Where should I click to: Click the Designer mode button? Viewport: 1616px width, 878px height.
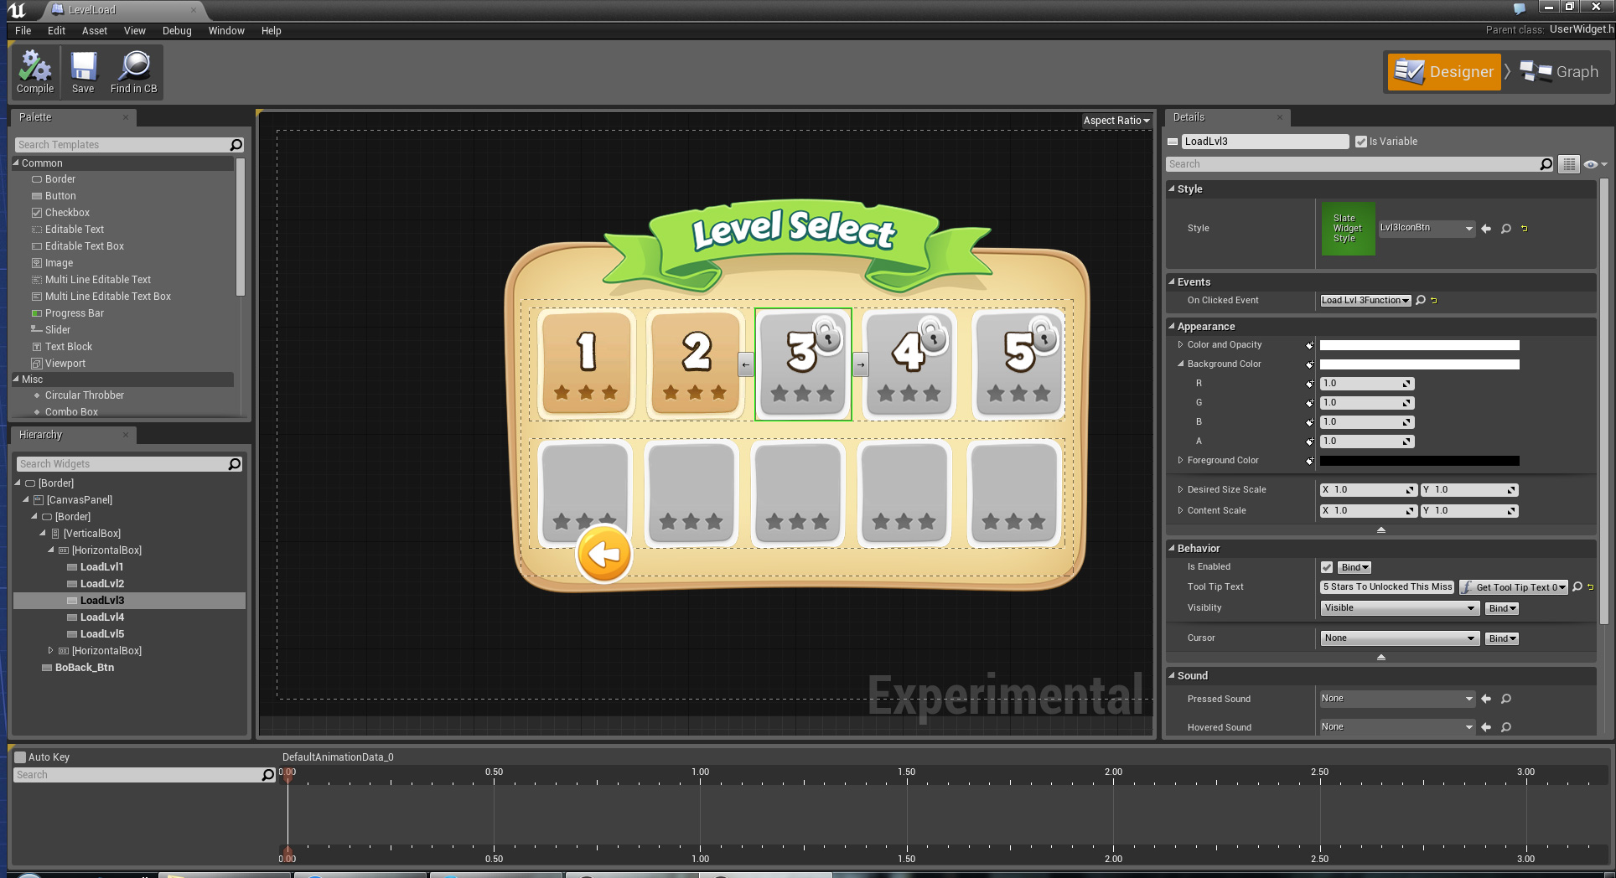pyautogui.click(x=1444, y=72)
